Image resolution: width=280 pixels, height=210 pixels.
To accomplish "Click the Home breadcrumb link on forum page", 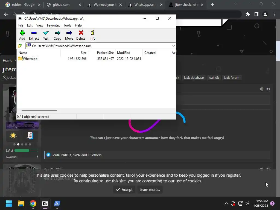I will pos(7,61).
